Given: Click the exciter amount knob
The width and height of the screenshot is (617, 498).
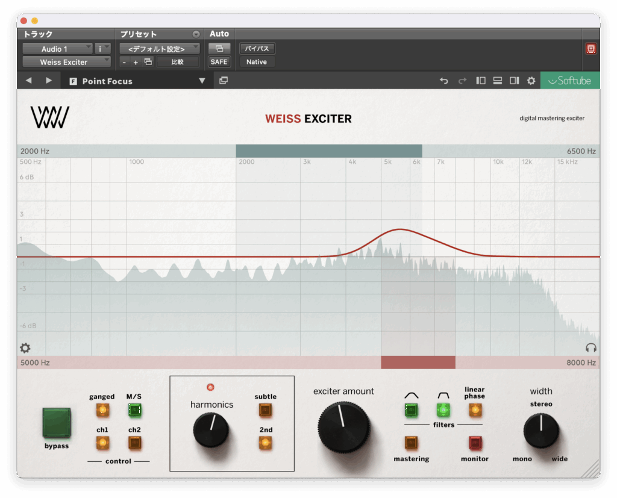Looking at the screenshot, I should click(x=344, y=427).
